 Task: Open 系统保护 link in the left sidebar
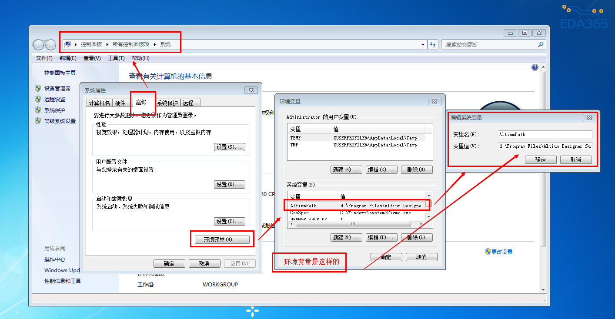tap(55, 110)
